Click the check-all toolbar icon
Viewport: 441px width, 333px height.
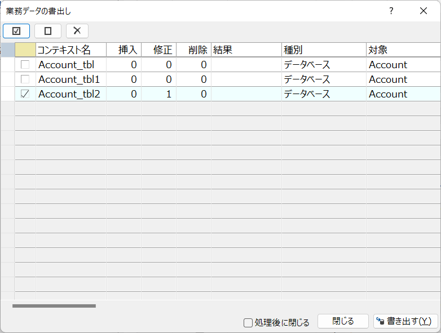pyautogui.click(x=16, y=31)
